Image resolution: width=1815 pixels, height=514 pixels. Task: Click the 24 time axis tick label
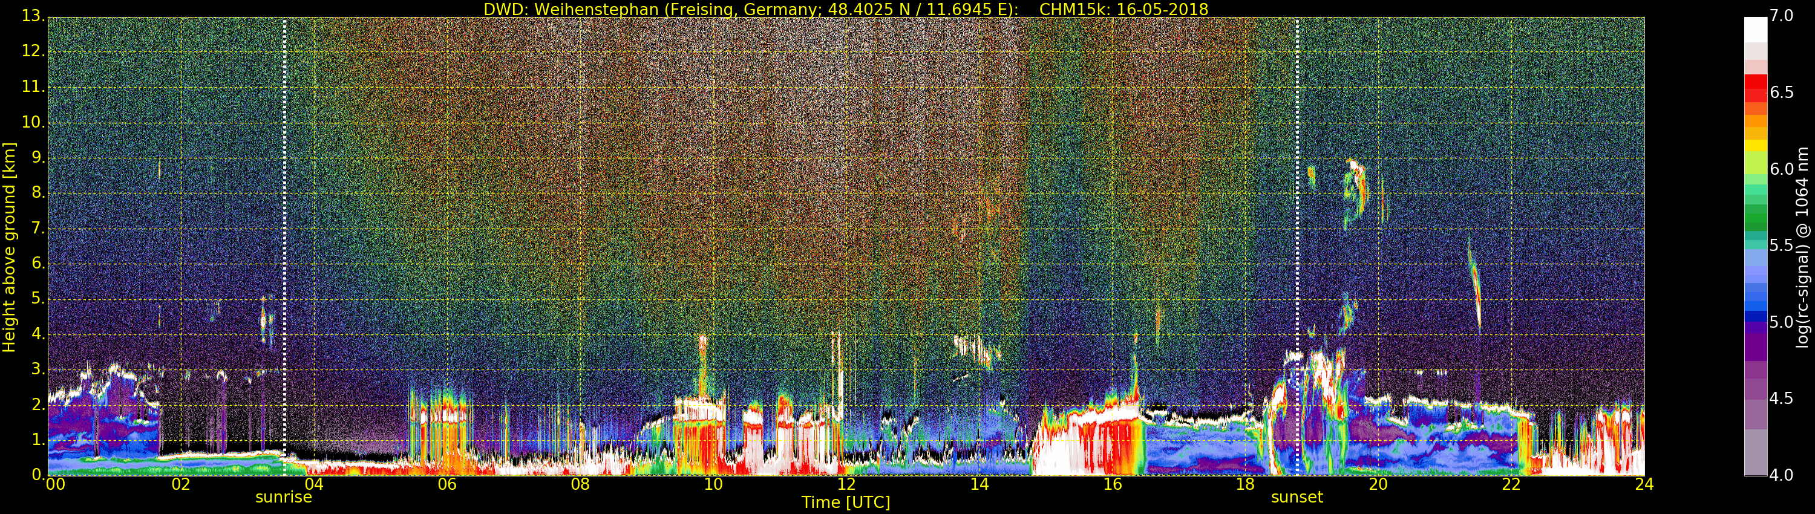coord(1644,484)
